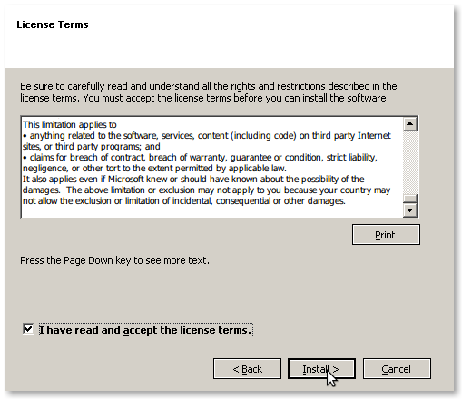The image size is (462, 399).
Task: Click the 'I have read and accept the license terms.' label
Action: [x=145, y=330]
